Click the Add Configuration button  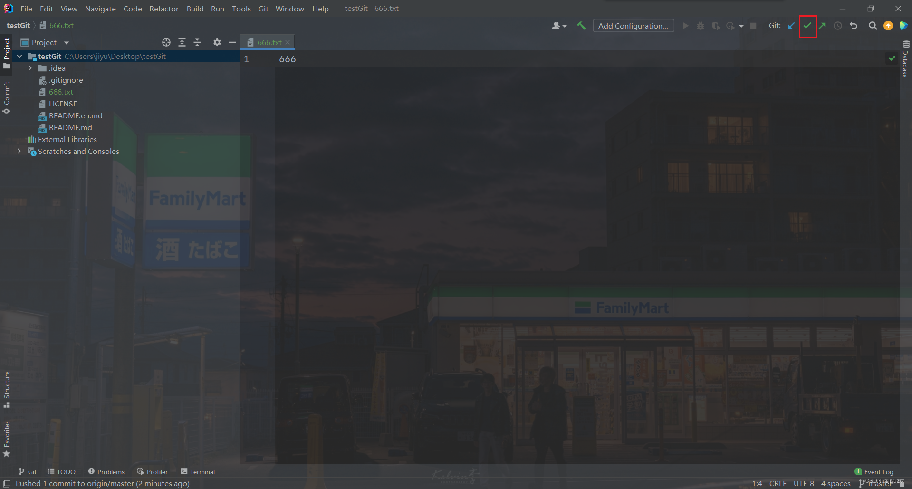click(x=633, y=26)
